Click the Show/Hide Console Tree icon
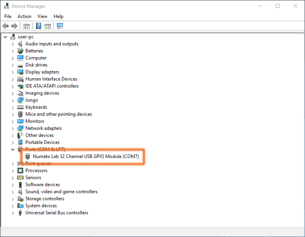 27,26
